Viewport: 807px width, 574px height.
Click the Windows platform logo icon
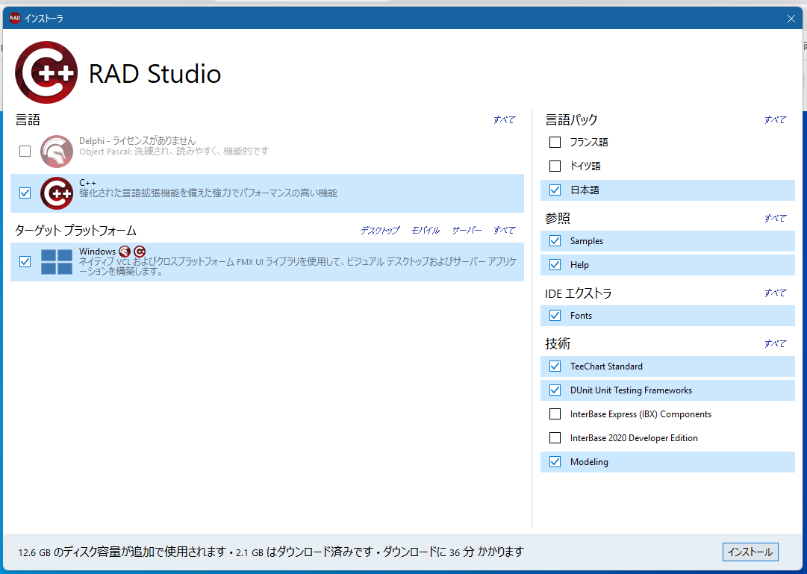click(57, 261)
